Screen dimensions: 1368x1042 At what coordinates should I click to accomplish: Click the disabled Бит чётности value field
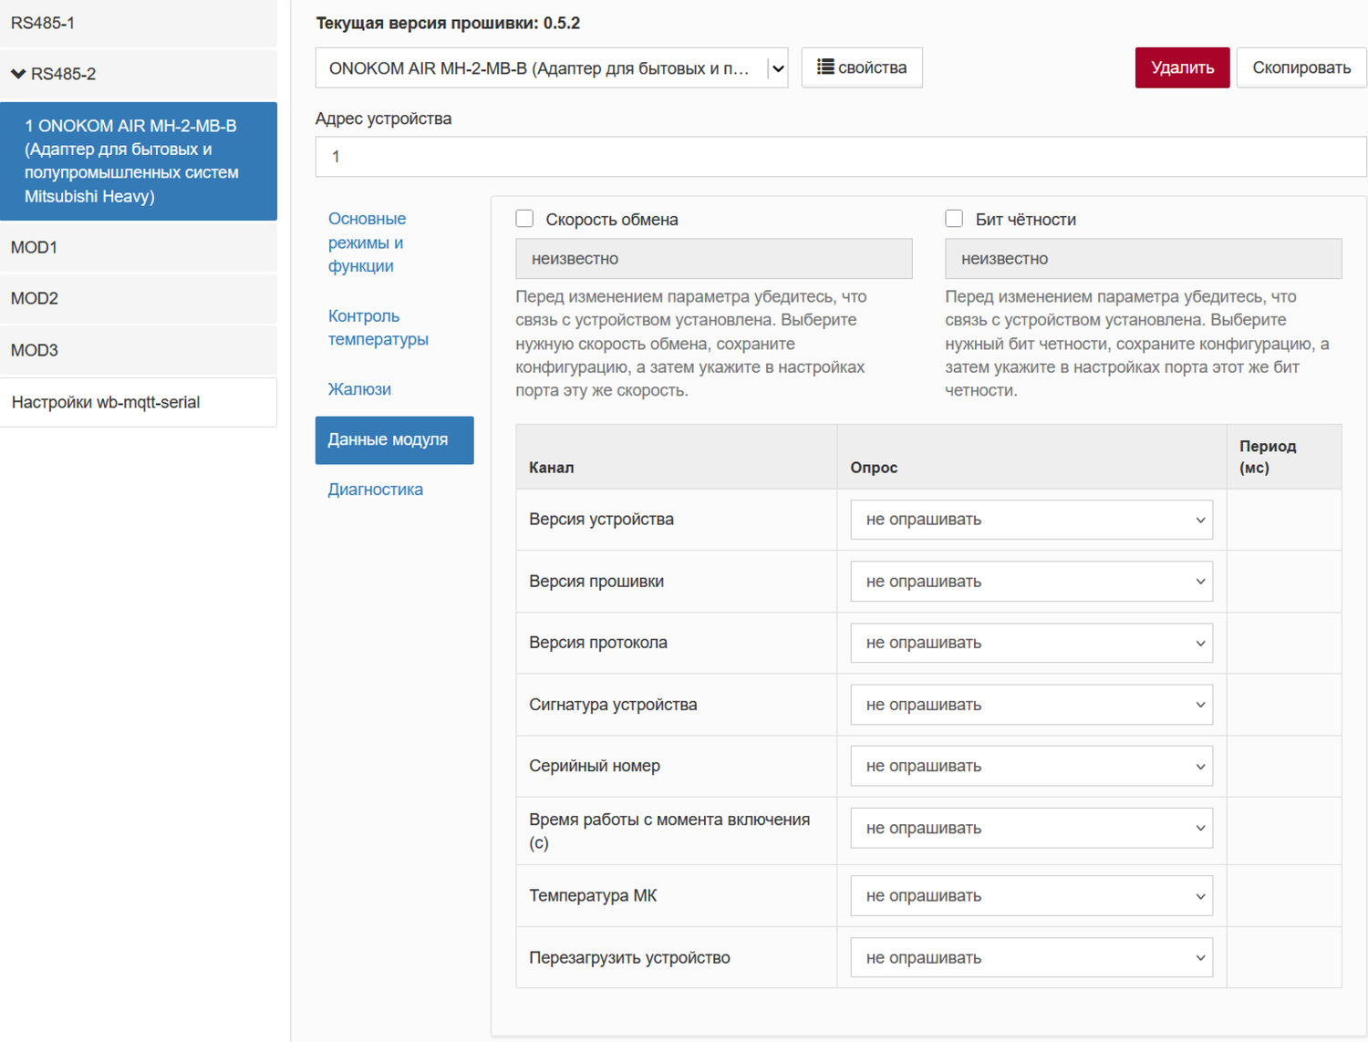point(1144,259)
